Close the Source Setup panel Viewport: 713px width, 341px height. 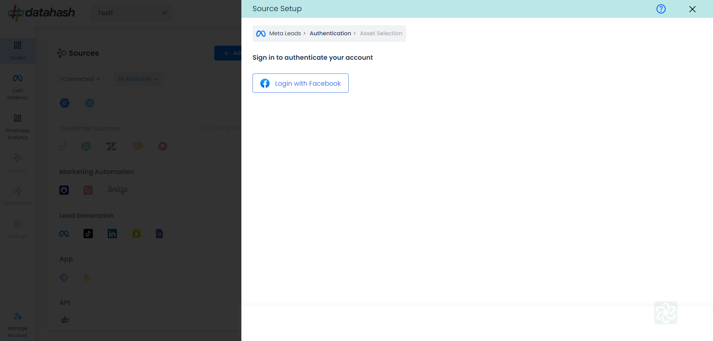click(693, 9)
